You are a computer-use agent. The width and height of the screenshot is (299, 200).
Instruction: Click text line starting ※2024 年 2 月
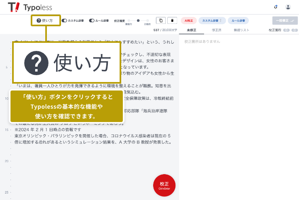(x=48, y=130)
